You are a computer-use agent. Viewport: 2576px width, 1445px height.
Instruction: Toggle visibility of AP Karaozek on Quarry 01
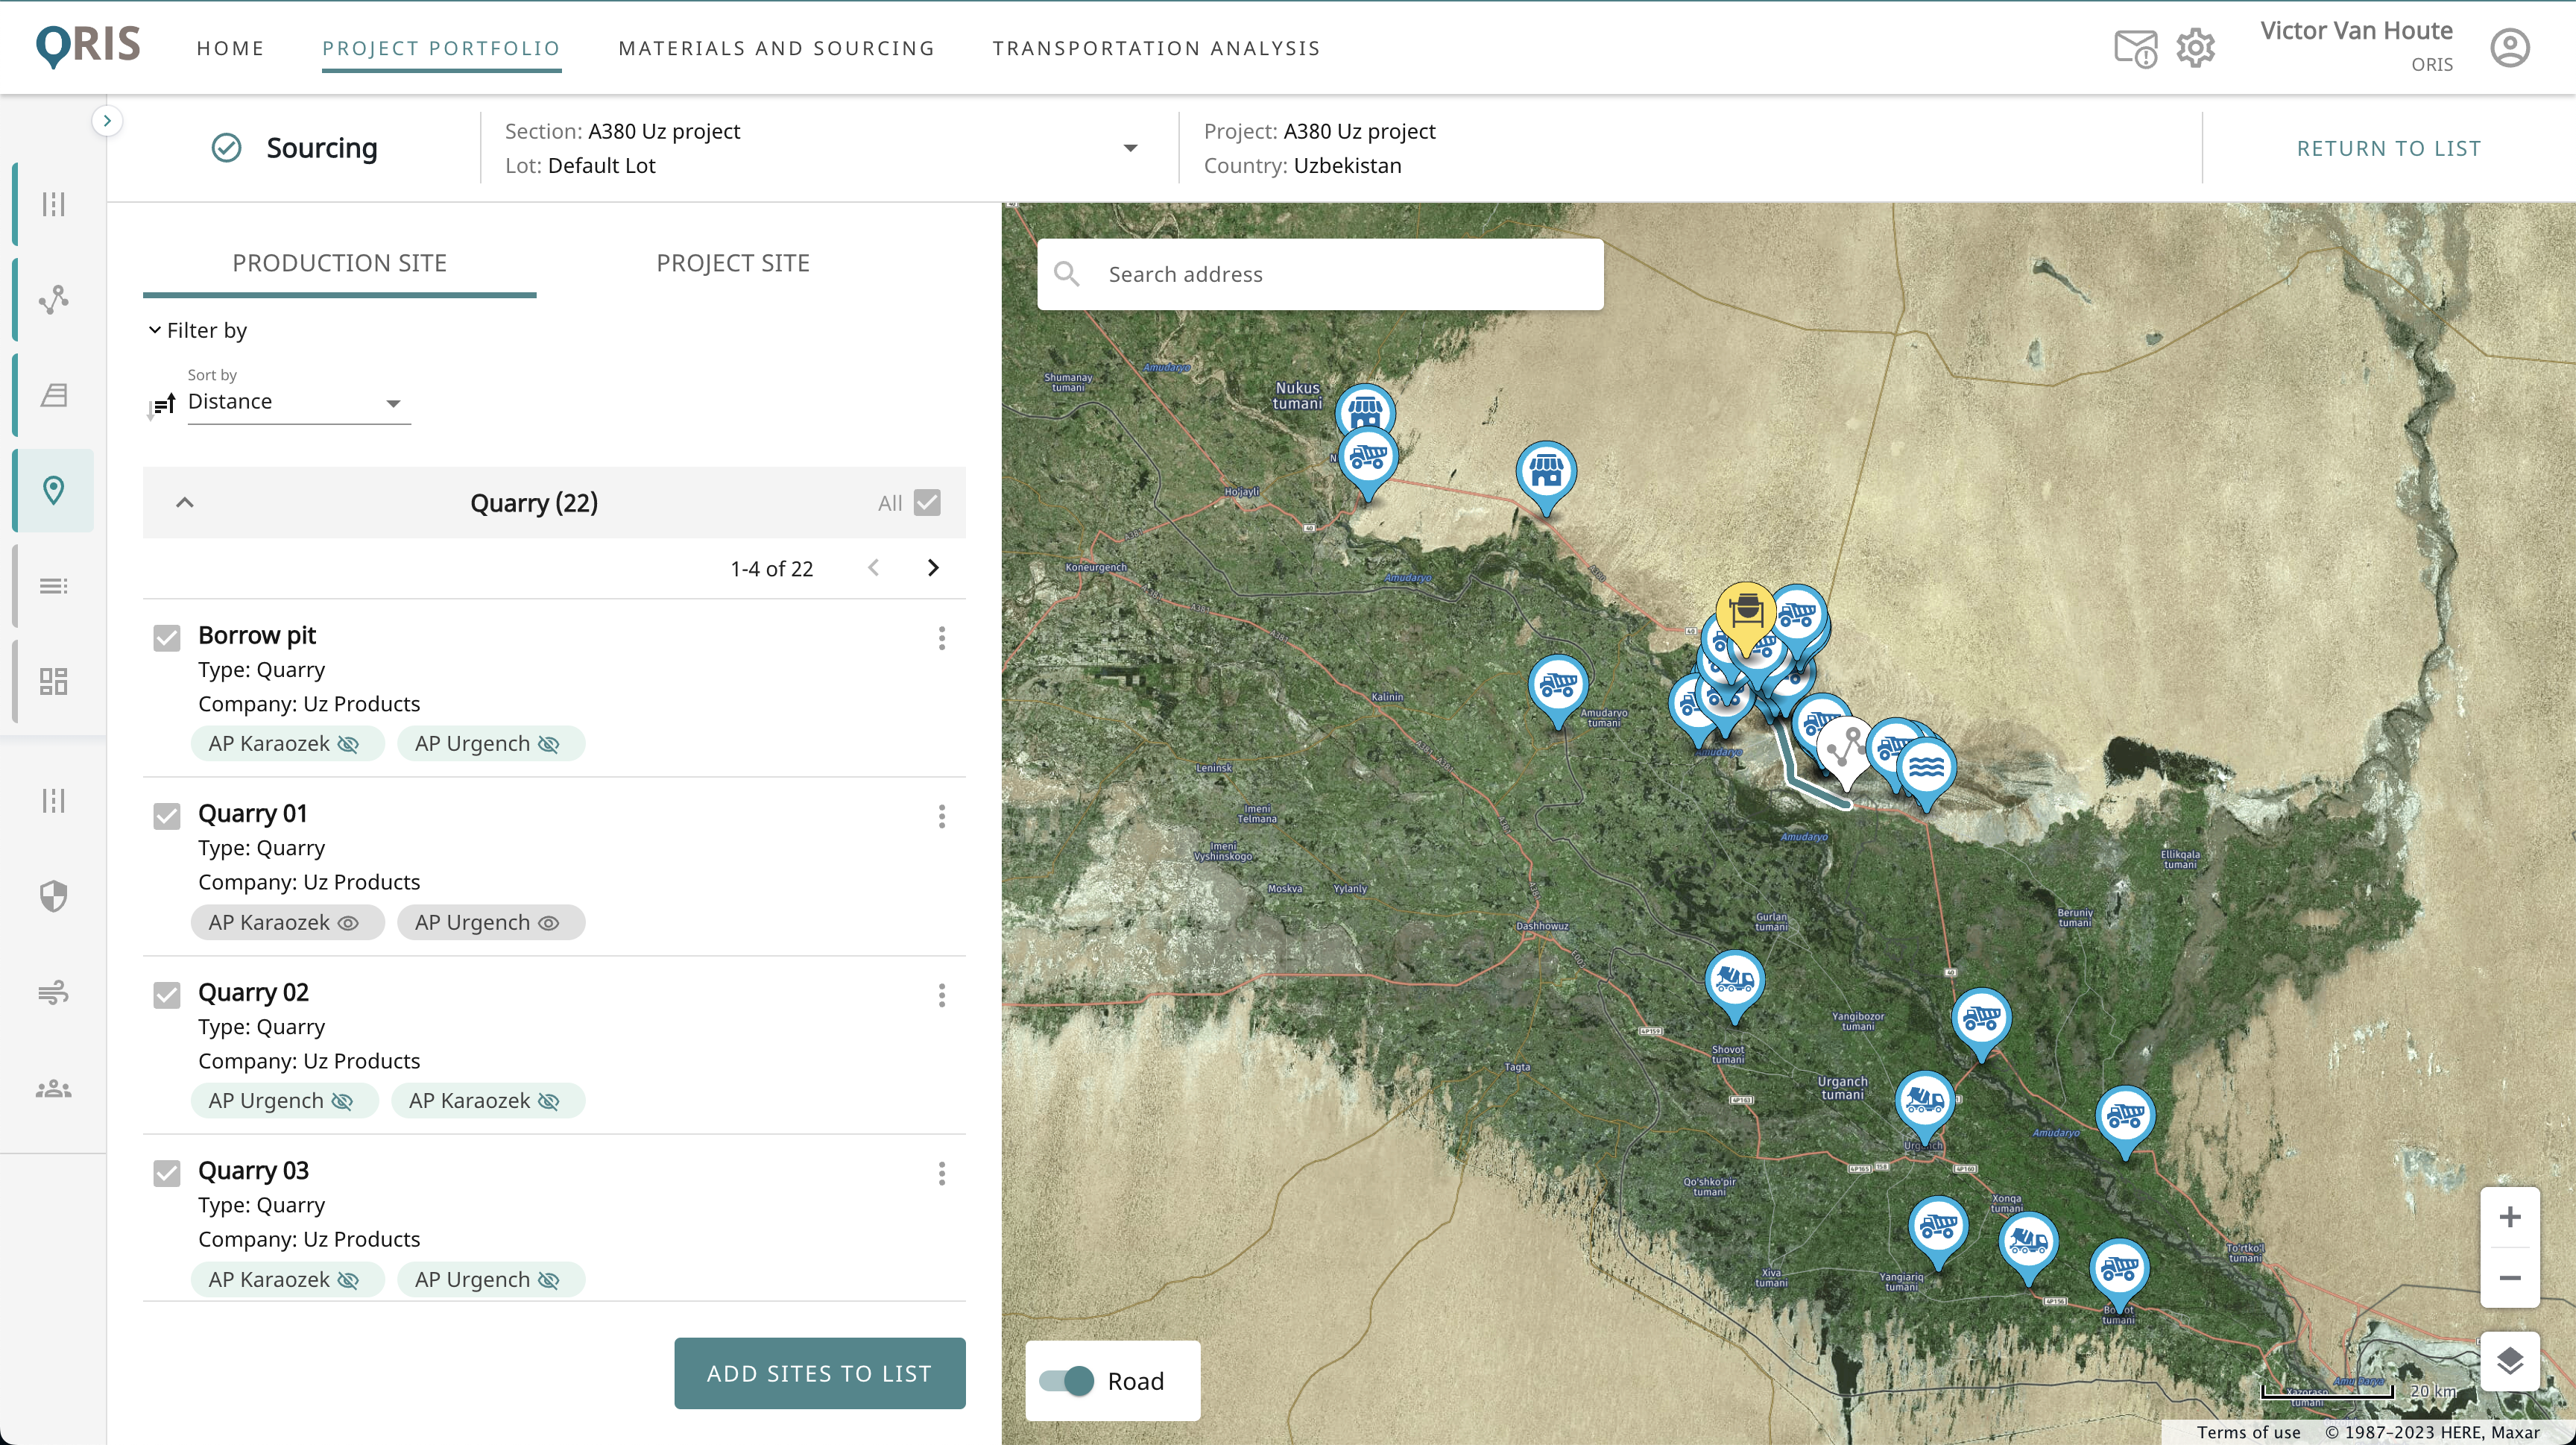(348, 923)
